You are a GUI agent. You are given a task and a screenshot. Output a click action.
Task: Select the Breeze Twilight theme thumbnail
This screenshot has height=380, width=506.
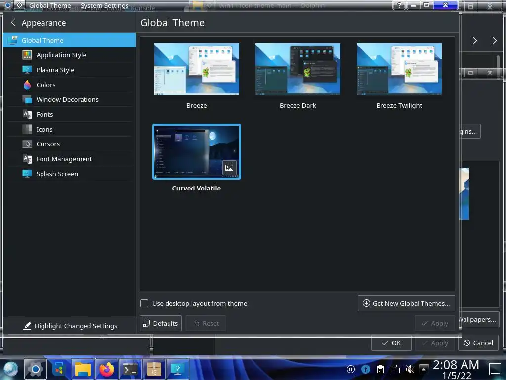point(399,69)
